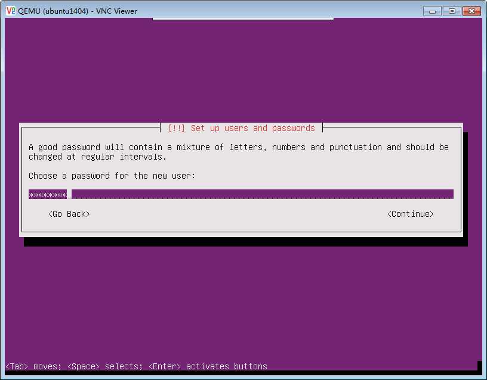Click the '<Tab> moves' help text at the bottom
The image size is (487, 380).
pyautogui.click(x=33, y=366)
